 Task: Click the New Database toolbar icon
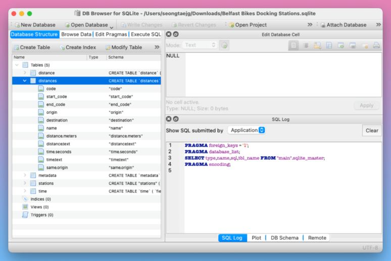(x=17, y=25)
